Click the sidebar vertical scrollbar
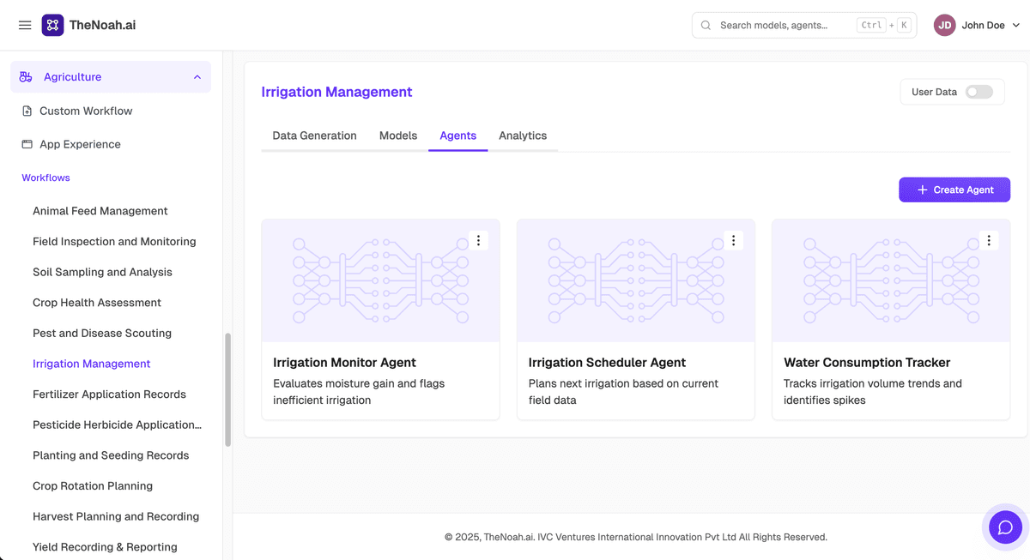The height and width of the screenshot is (560, 1030). click(227, 390)
